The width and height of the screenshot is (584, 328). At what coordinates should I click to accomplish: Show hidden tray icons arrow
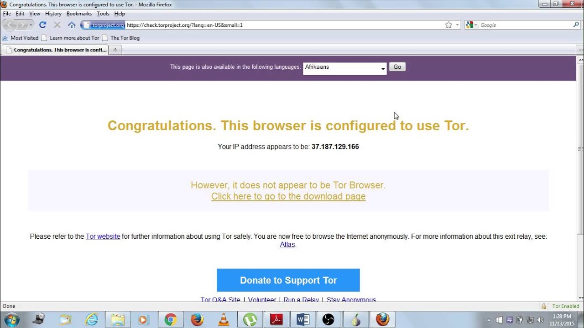coord(489,320)
